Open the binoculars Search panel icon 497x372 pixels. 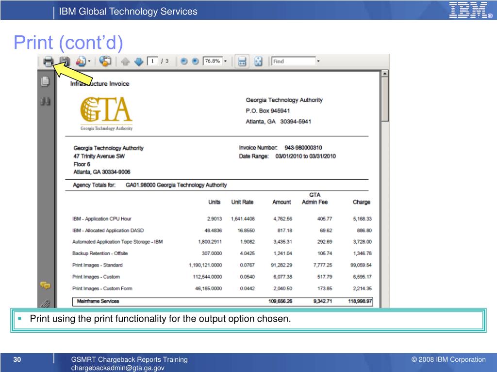pyautogui.click(x=45, y=101)
